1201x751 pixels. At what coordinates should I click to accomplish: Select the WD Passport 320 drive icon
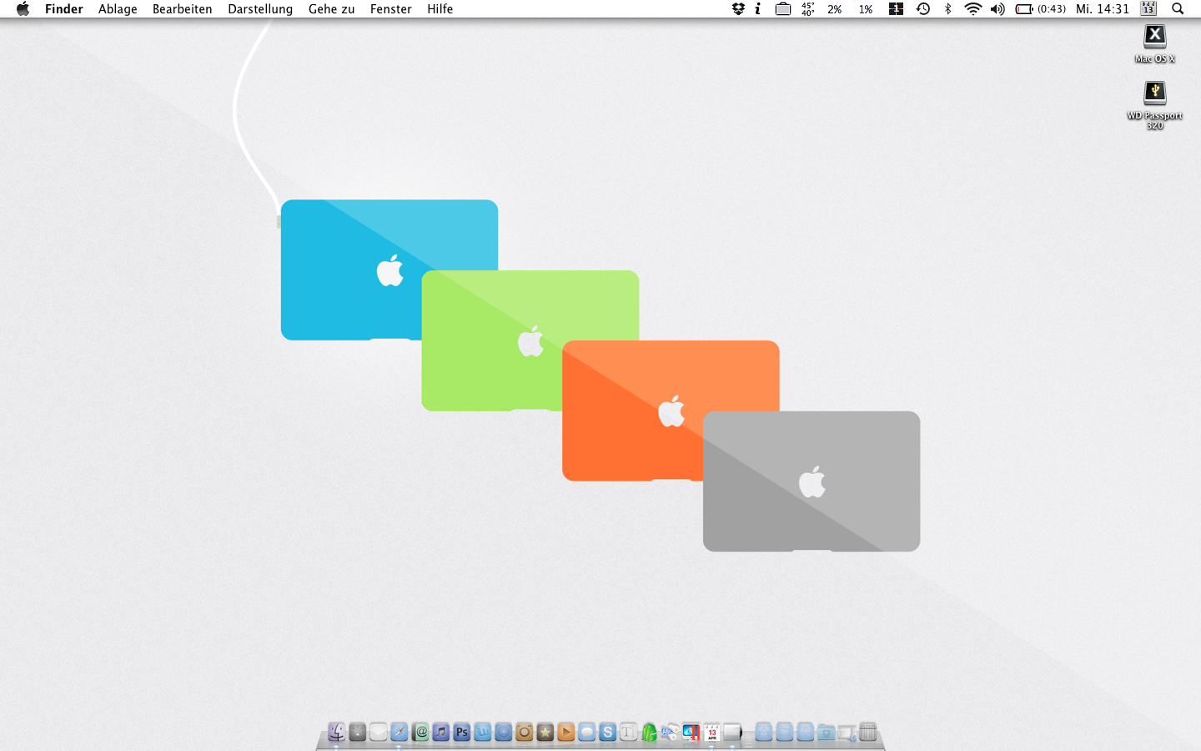(1155, 92)
